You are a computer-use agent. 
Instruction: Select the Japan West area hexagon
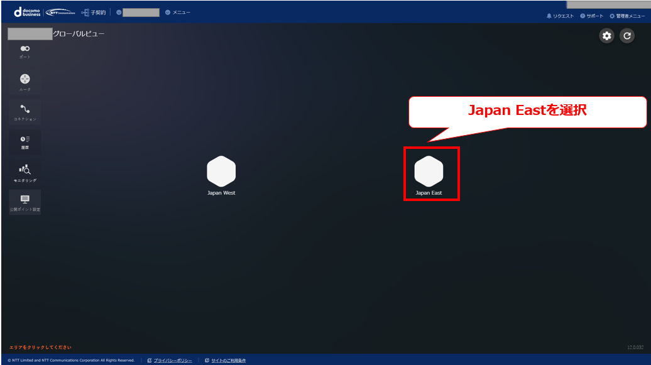click(221, 172)
